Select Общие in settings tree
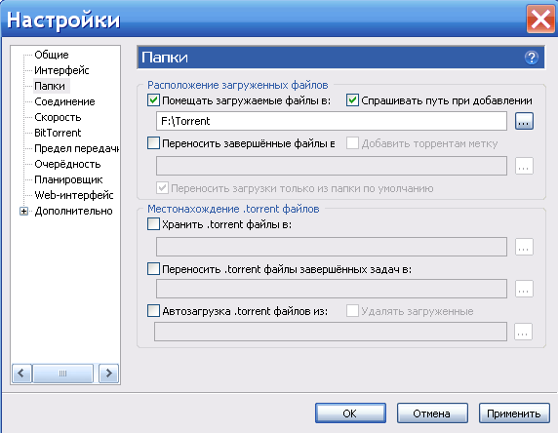The height and width of the screenshot is (433, 558). tap(52, 55)
